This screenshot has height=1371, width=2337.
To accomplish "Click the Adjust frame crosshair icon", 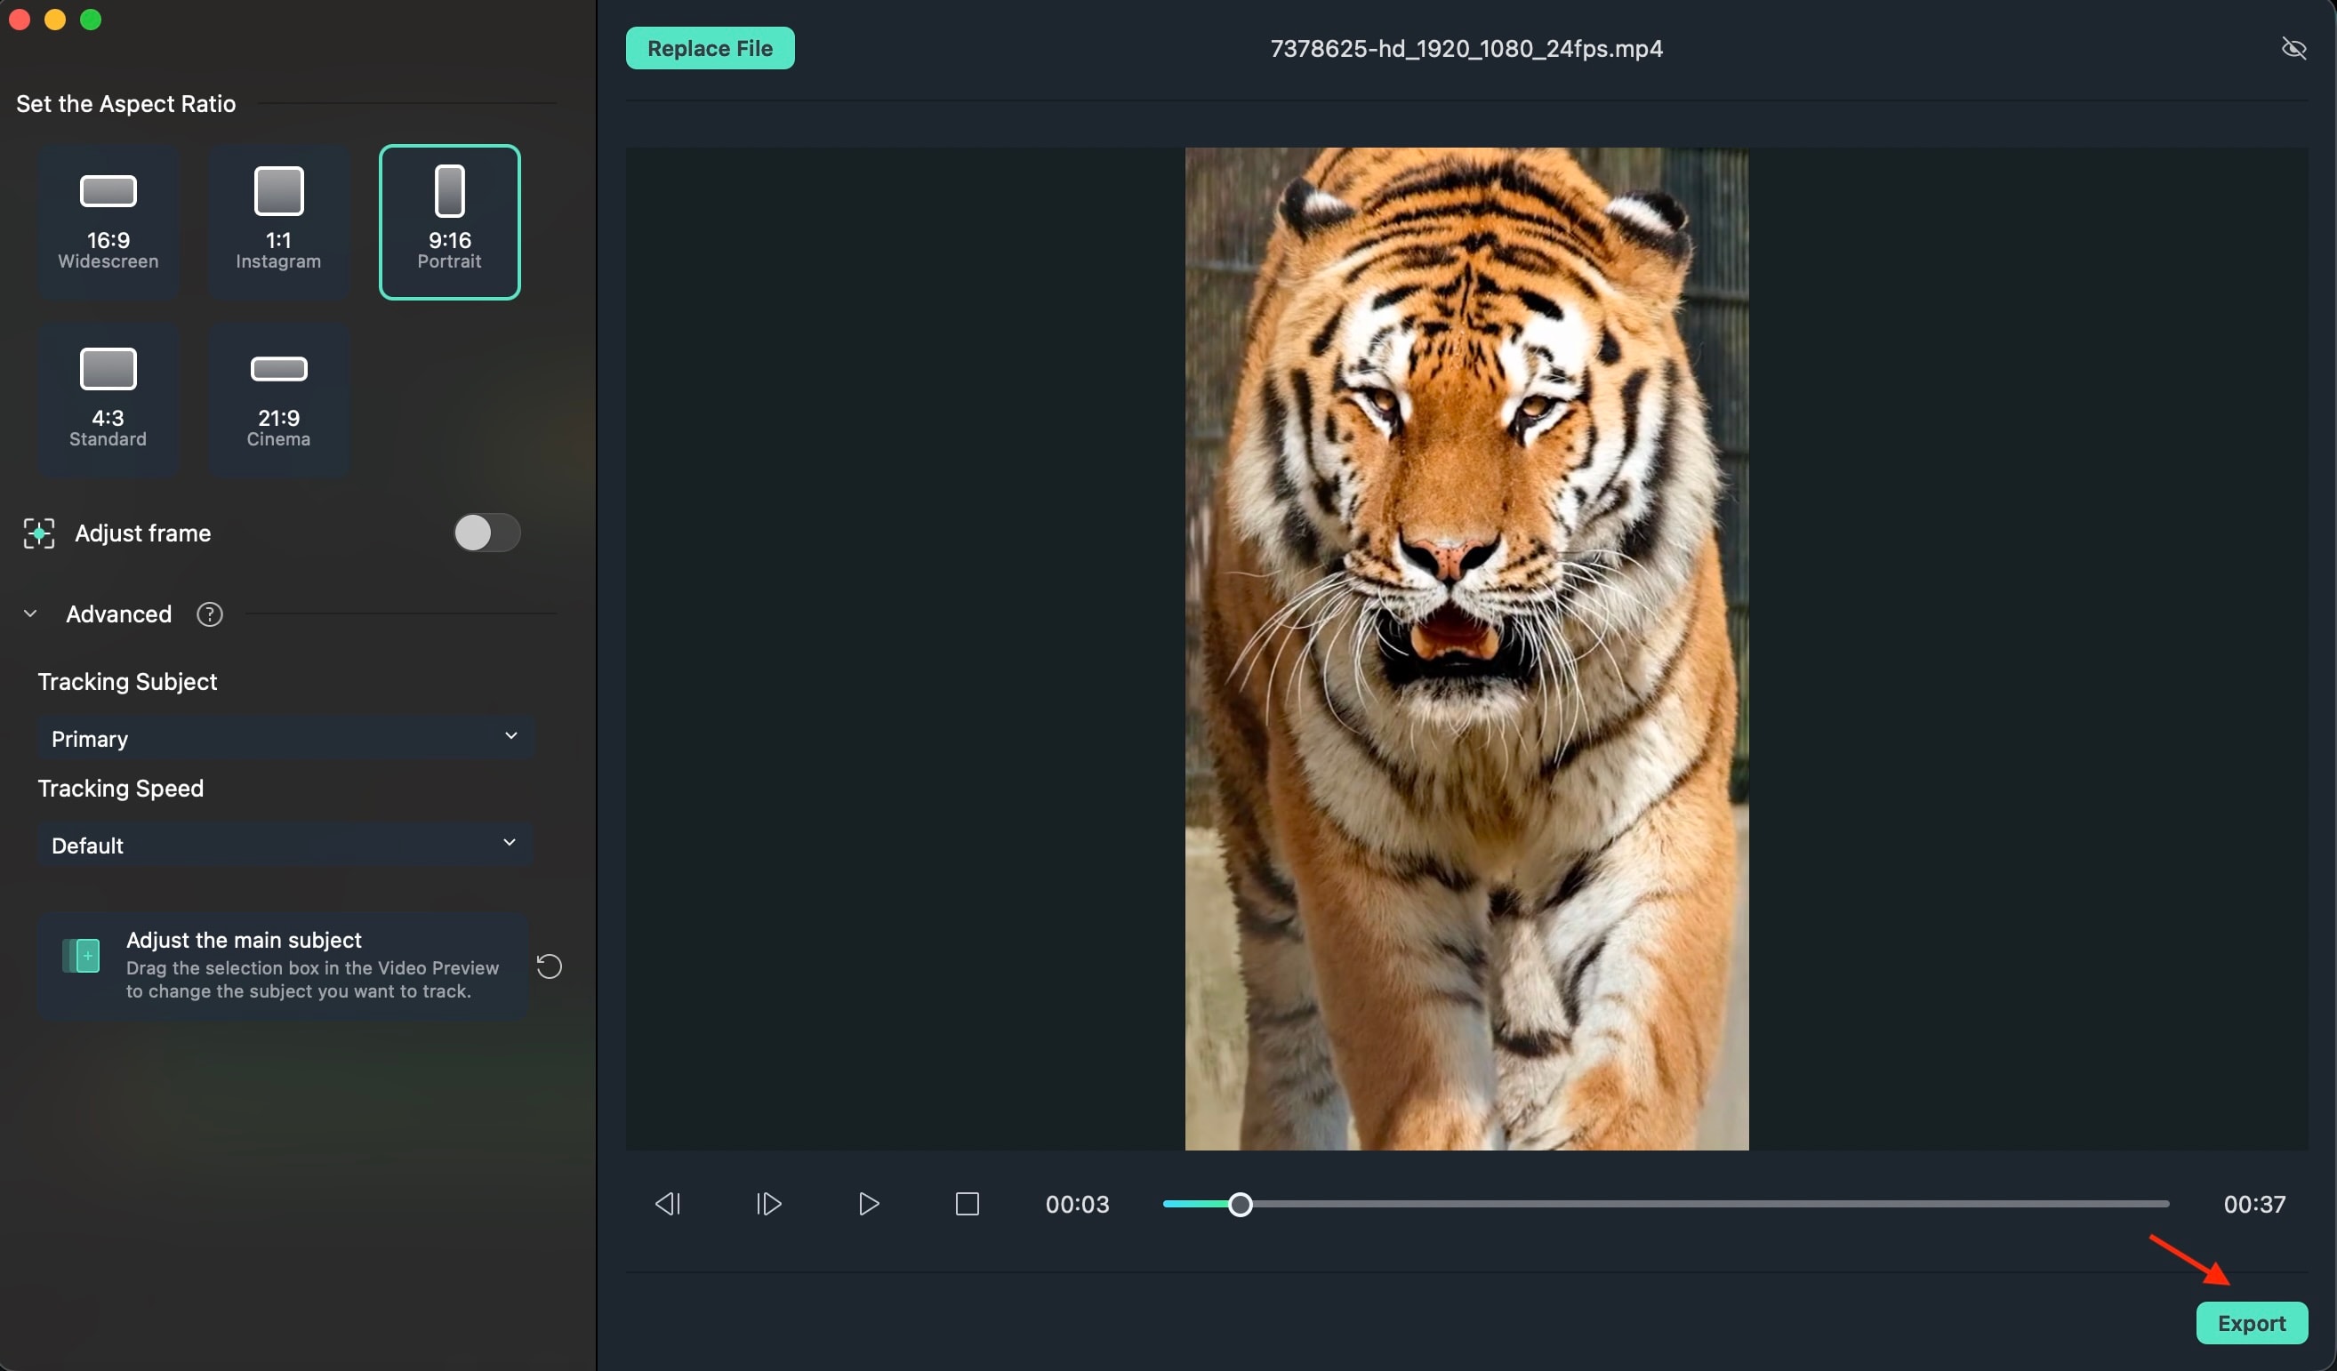I will (38, 533).
